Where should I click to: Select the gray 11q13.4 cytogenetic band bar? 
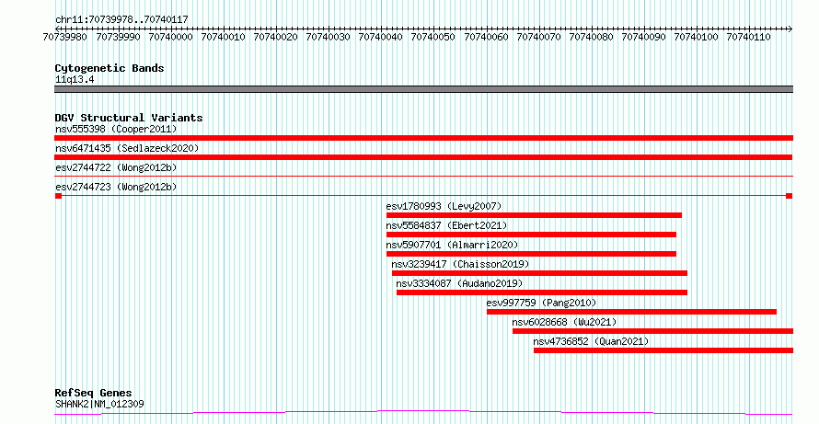(423, 89)
